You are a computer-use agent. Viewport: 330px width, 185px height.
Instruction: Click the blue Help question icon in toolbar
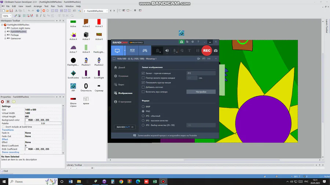coord(38,11)
